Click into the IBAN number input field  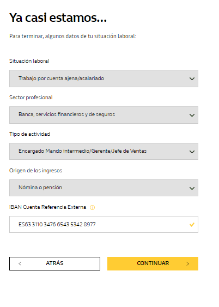pyautogui.click(x=104, y=224)
